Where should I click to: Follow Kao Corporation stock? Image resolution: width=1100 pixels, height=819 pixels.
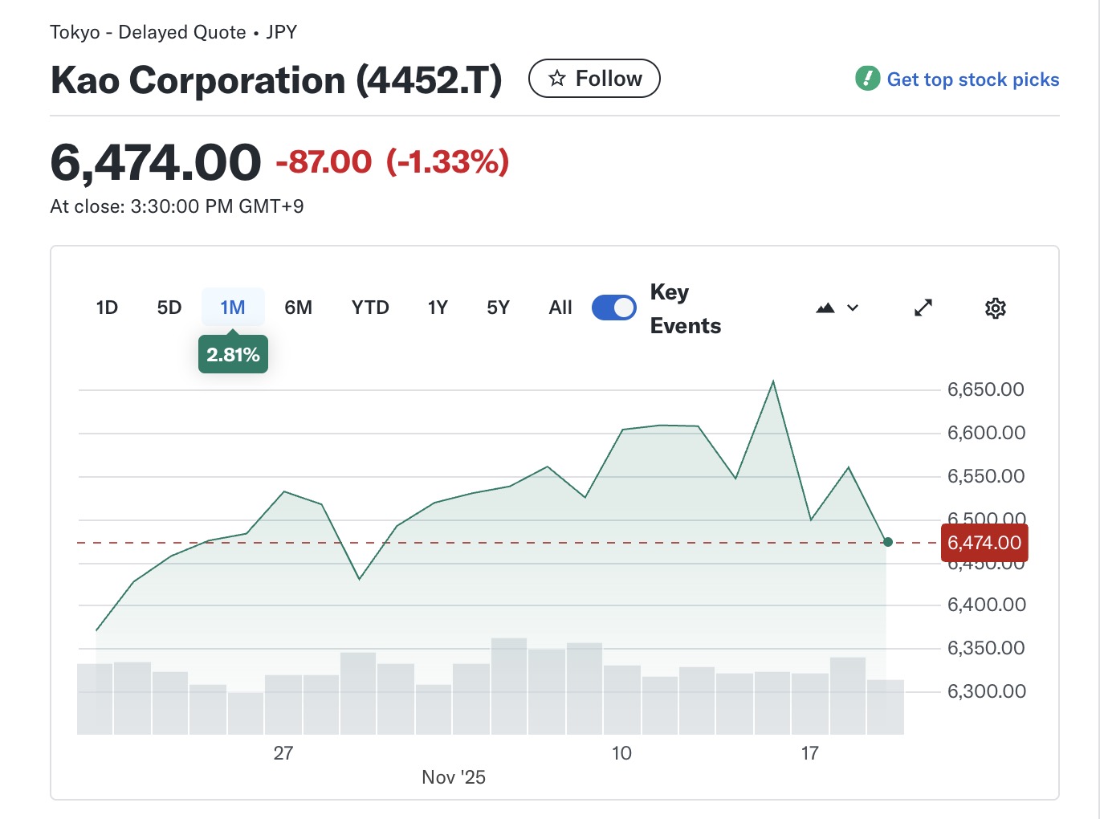594,79
